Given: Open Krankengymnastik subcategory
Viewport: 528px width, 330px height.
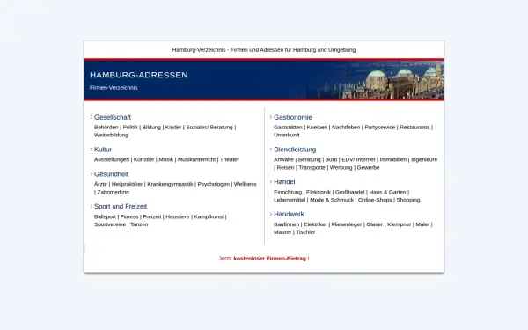Looking at the screenshot, I should coord(170,184).
